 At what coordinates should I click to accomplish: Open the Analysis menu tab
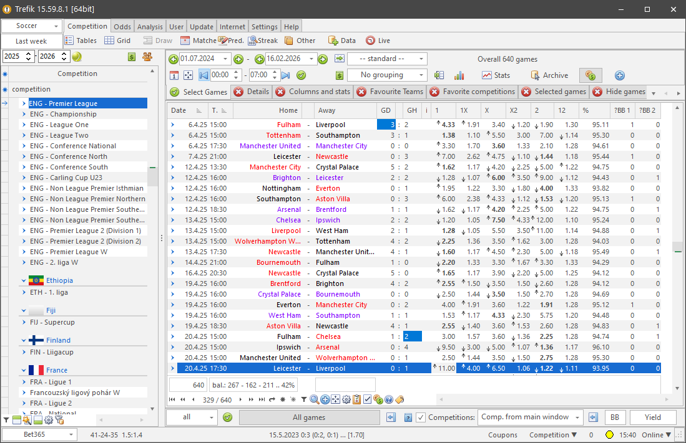[150, 27]
